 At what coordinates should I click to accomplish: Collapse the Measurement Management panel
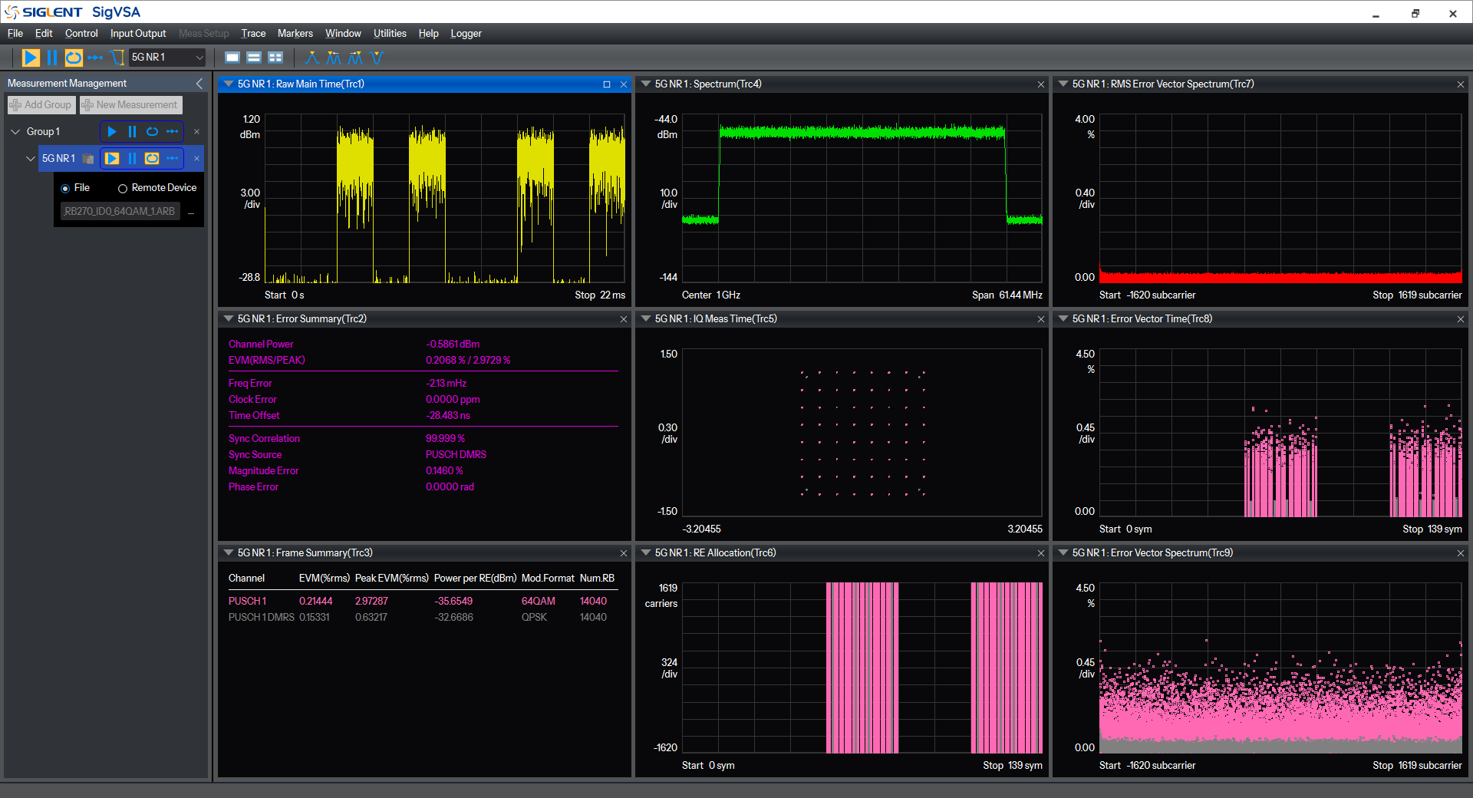(199, 84)
